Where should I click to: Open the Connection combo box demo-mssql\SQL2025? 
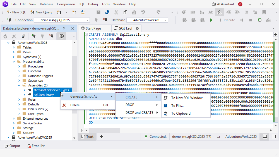(x=62, y=20)
